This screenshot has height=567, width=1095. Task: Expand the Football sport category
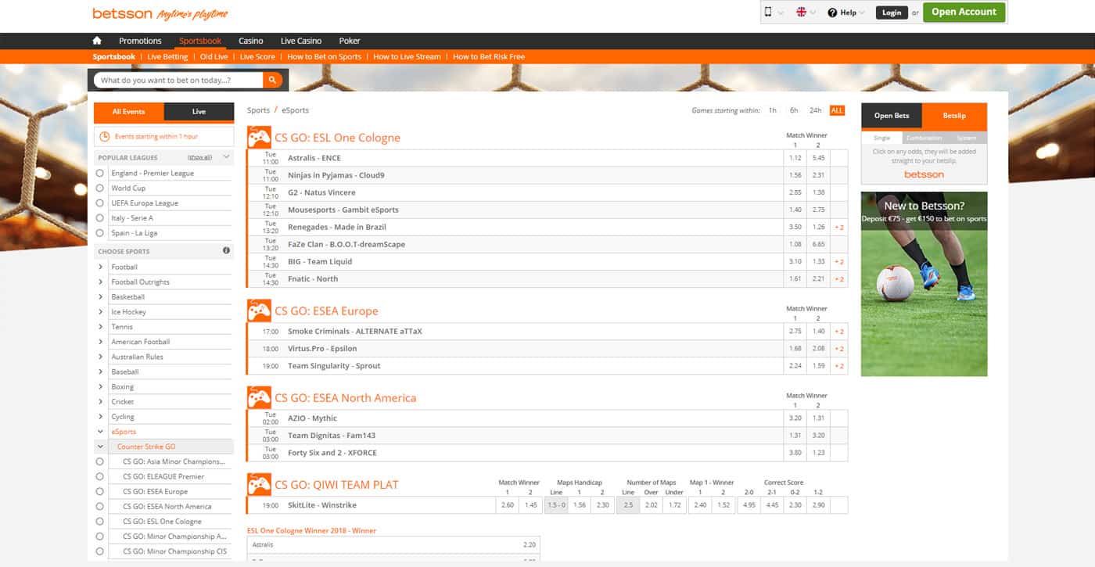[x=100, y=267]
